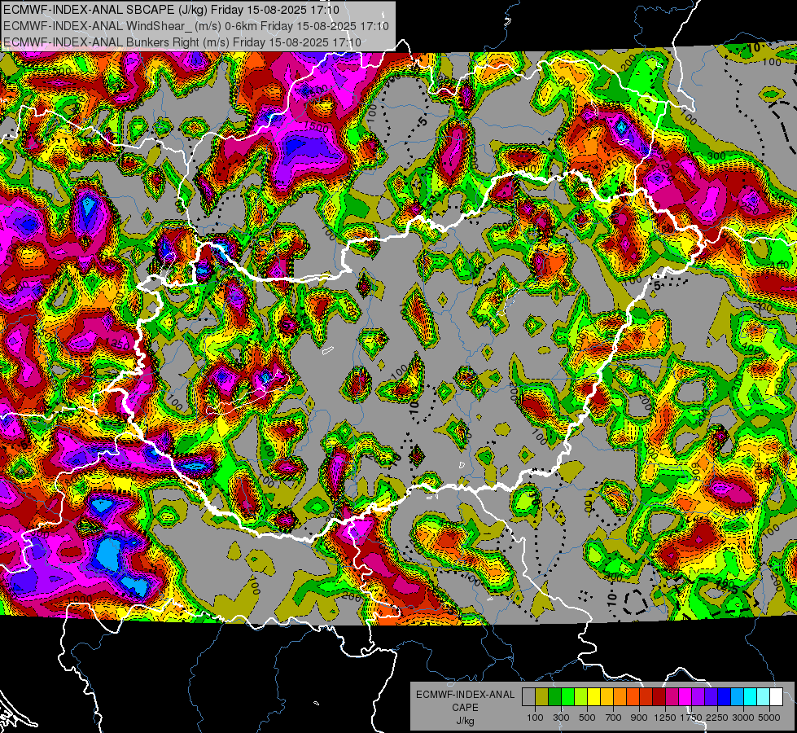This screenshot has height=733, width=797.
Task: Click the yellow legend swatch after 500
Action: pos(593,697)
